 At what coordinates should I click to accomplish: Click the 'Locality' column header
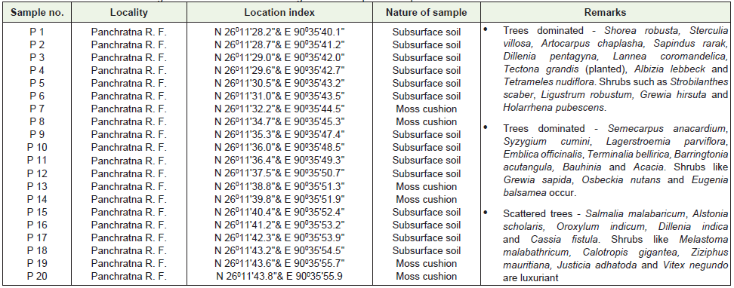pyautogui.click(x=128, y=13)
